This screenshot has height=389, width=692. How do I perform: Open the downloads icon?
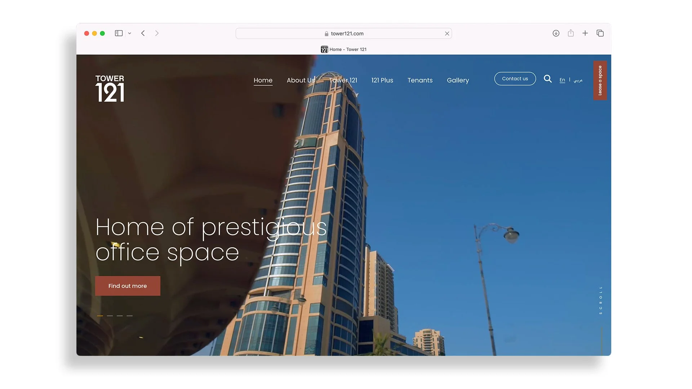pos(556,33)
